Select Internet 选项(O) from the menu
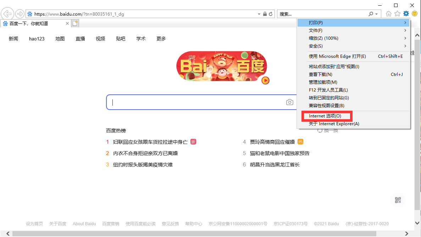The width and height of the screenshot is (421, 237). point(325,116)
